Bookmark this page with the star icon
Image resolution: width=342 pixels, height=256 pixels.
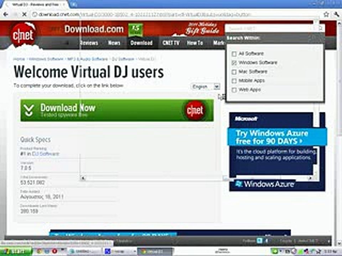[x=326, y=15]
